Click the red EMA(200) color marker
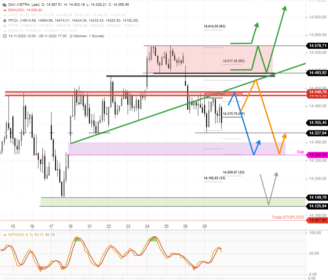This screenshot has width=328, height=280. (5, 11)
